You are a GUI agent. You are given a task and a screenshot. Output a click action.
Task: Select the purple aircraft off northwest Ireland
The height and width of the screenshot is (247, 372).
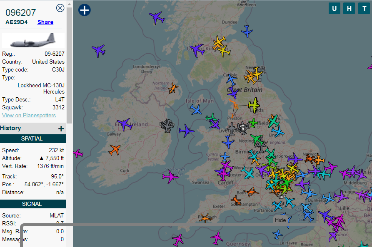pyautogui.click(x=99, y=51)
